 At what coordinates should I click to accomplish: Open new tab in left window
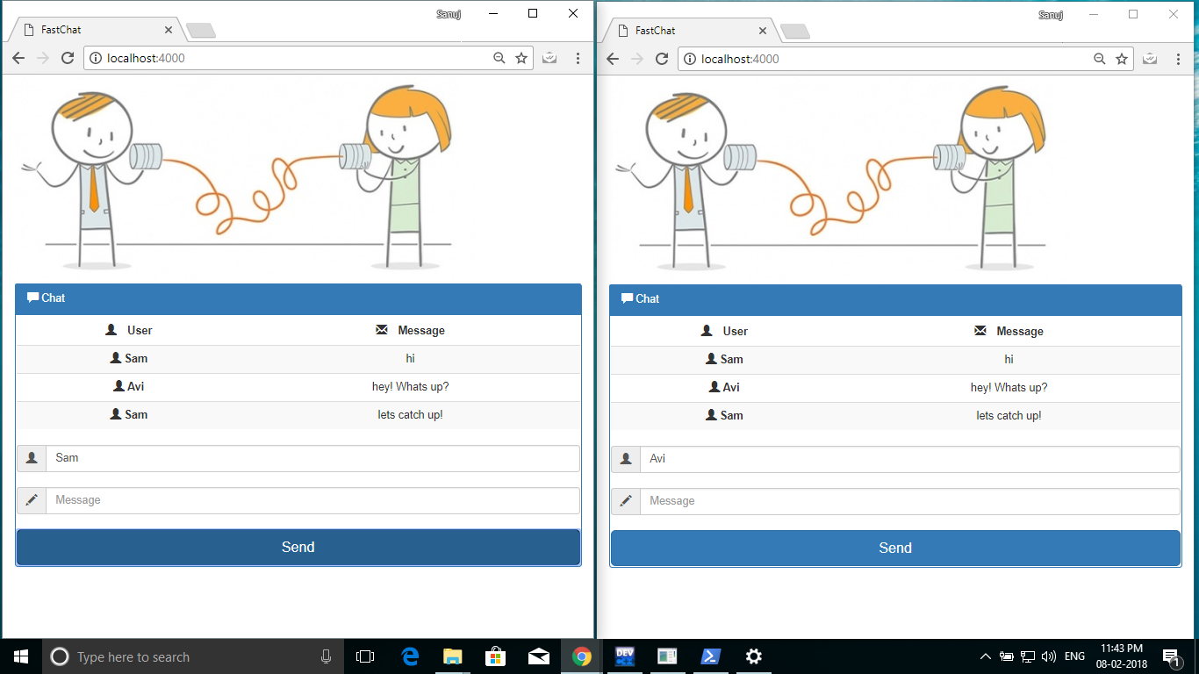[202, 31]
